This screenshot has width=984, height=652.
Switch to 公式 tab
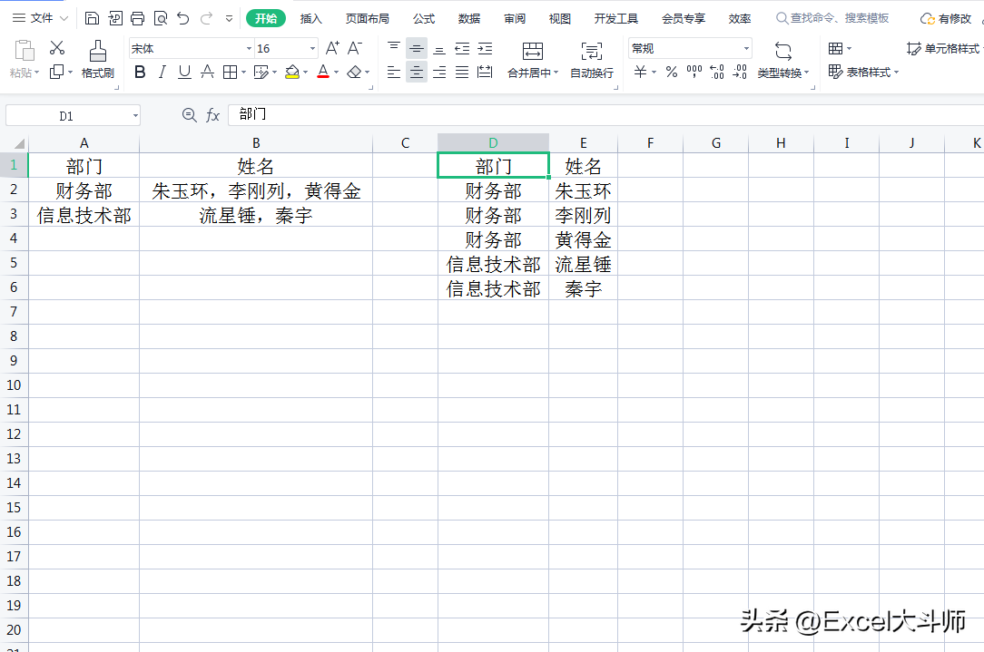[424, 19]
